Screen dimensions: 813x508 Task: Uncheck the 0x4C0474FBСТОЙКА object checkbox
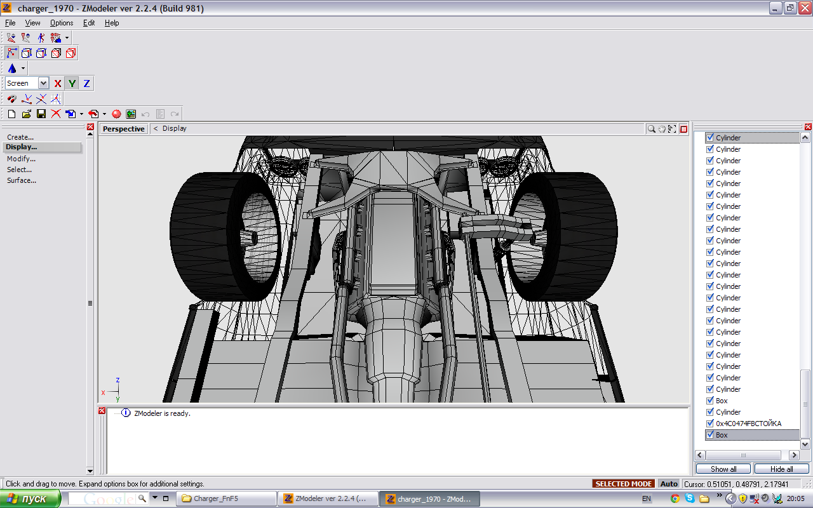pos(710,424)
